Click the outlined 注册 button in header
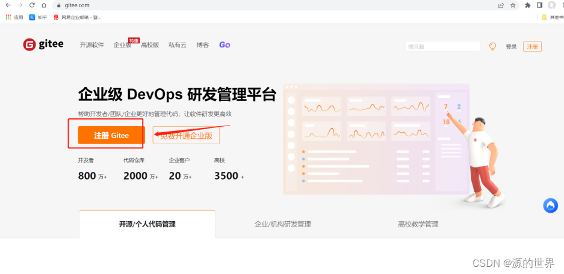Image resolution: width=564 pixels, height=274 pixels. pos(532,47)
